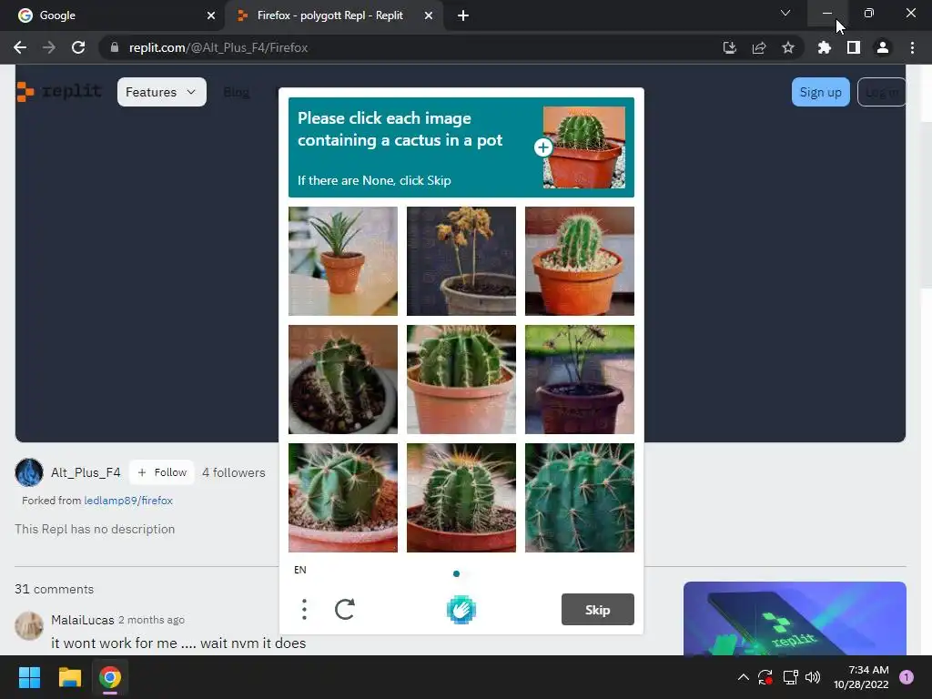Click the Chrome taskbar icon
Image resolution: width=932 pixels, height=699 pixels.
tap(110, 677)
